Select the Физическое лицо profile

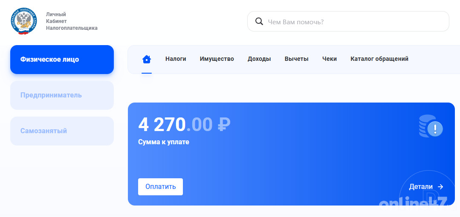[x=62, y=60]
